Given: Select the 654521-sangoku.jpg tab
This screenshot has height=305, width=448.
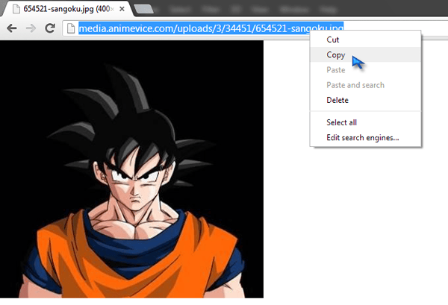Looking at the screenshot, I should 67,9.
